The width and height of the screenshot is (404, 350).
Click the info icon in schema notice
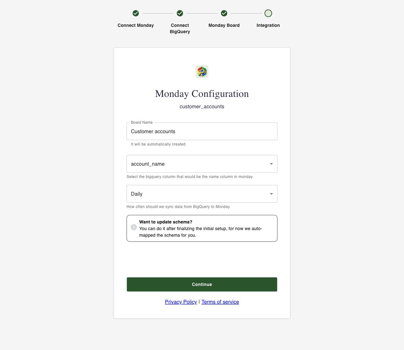134,227
